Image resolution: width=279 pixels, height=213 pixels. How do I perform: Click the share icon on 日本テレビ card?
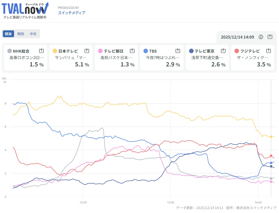tap(87, 51)
